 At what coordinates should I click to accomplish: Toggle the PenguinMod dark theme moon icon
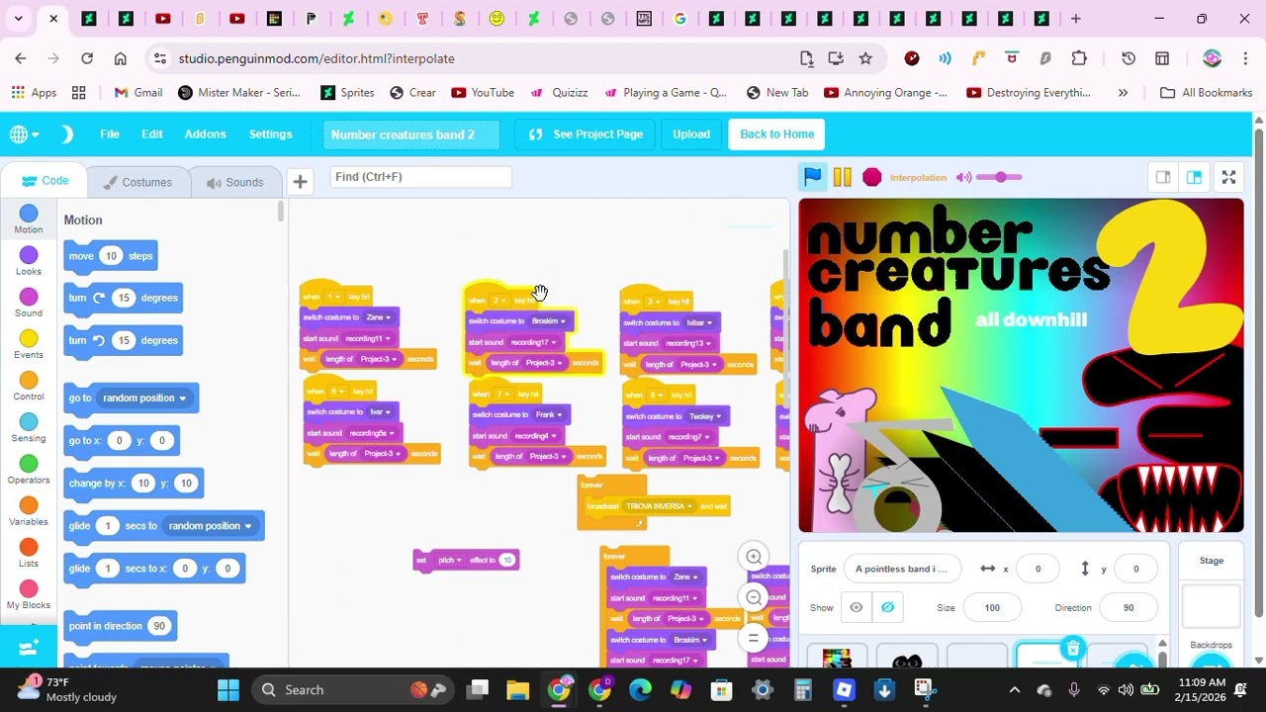67,133
